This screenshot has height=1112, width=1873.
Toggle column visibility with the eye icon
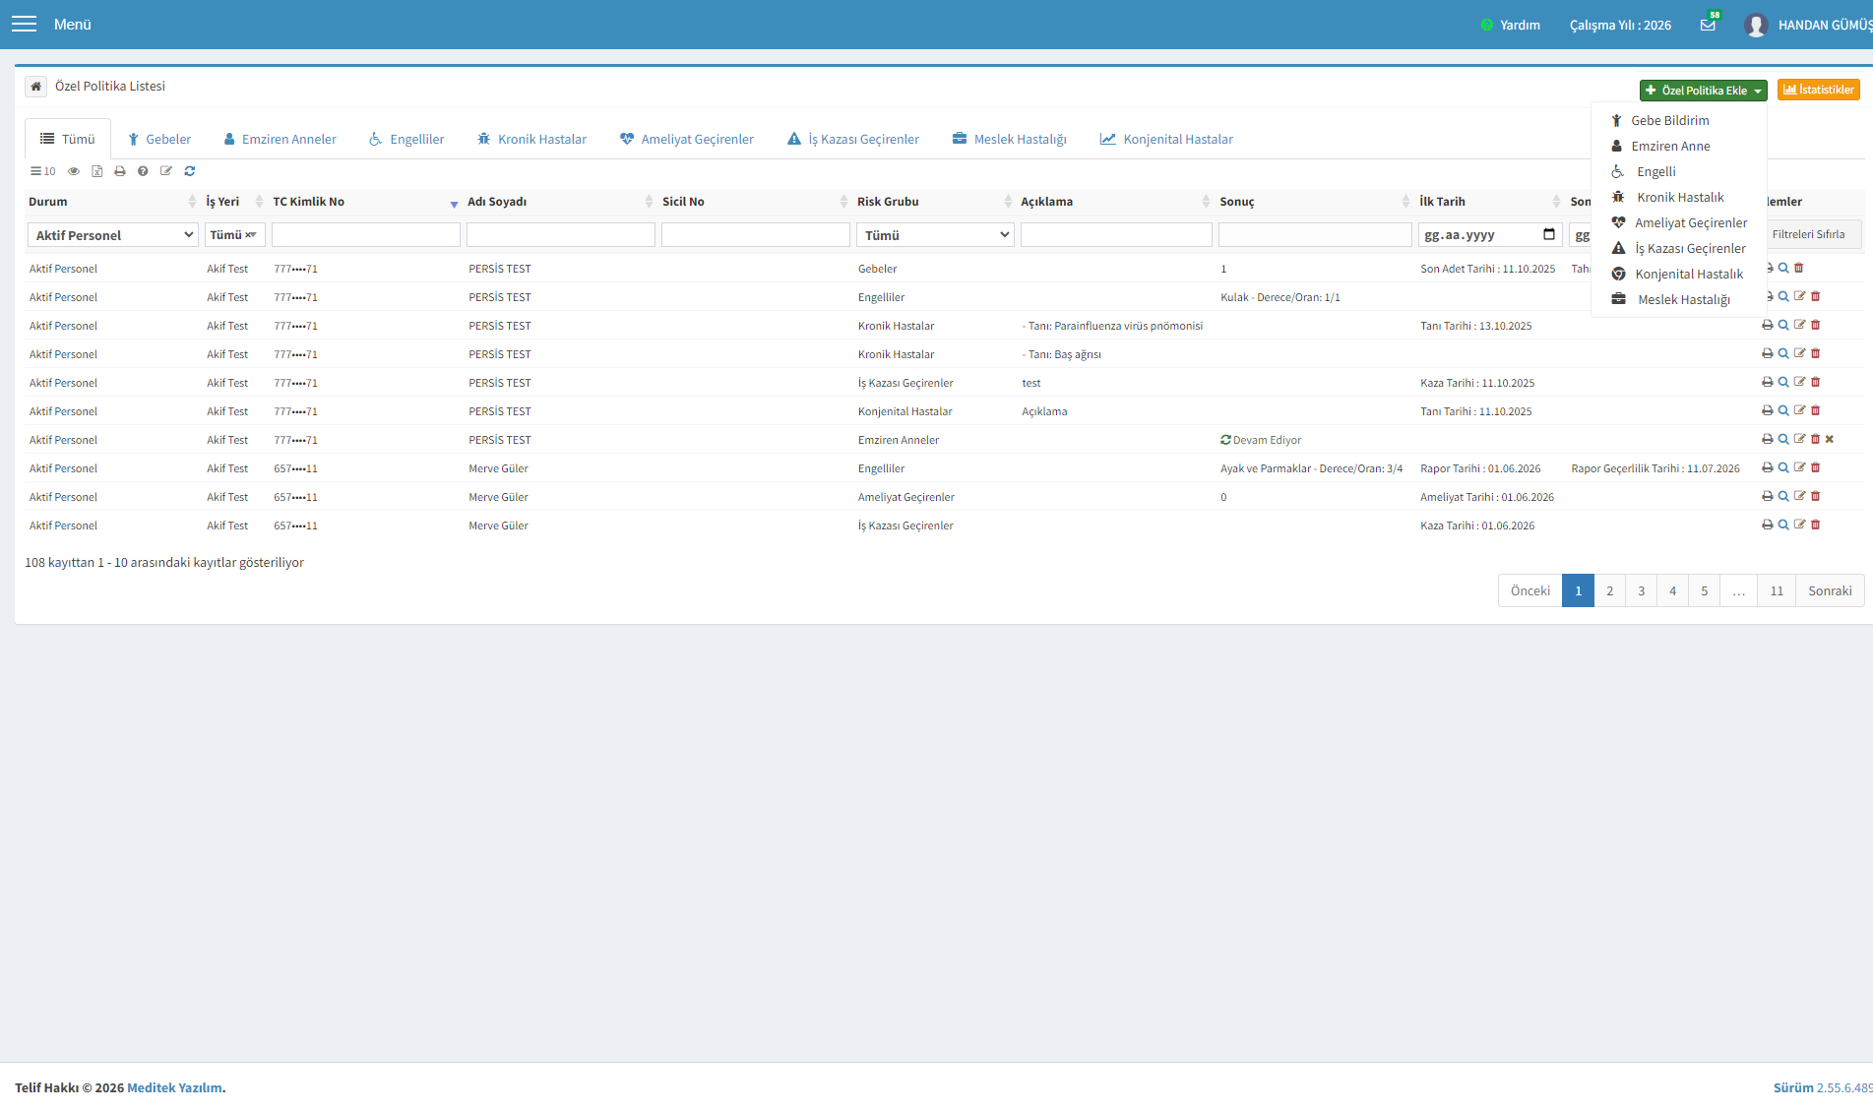point(73,171)
